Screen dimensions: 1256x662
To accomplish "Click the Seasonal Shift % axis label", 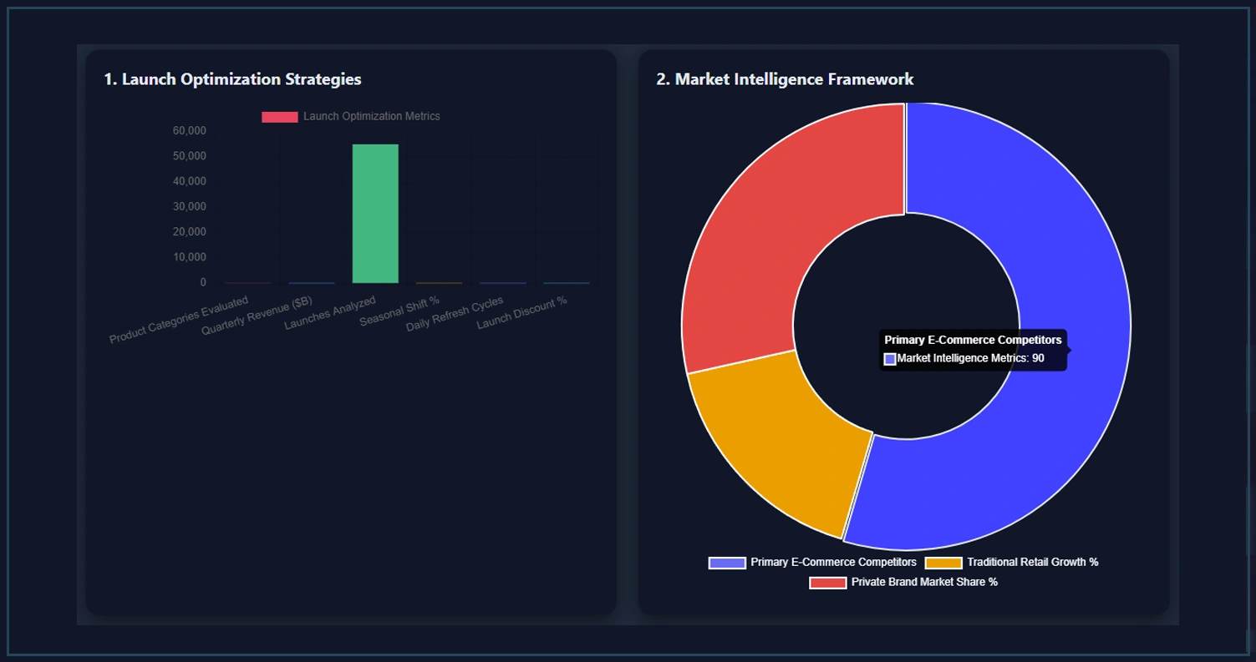I will (398, 311).
